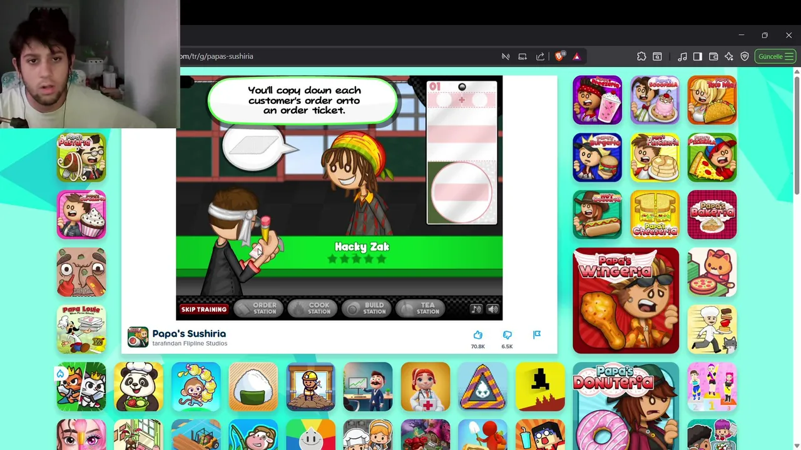The height and width of the screenshot is (450, 801).
Task: Click the window-with-magnifier toolbar icon
Action: pyautogui.click(x=657, y=56)
